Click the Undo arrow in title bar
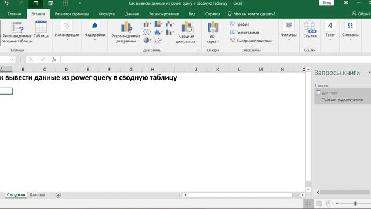 (x=6, y=3)
